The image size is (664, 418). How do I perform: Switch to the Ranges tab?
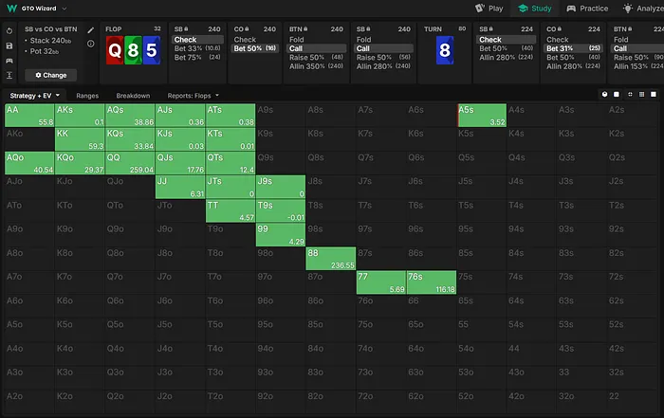pos(88,96)
